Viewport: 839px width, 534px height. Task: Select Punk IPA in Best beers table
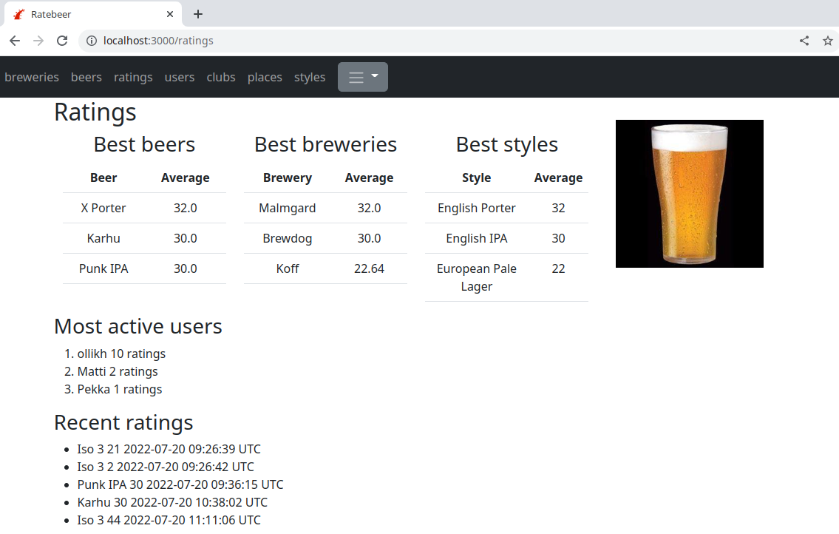pos(103,269)
